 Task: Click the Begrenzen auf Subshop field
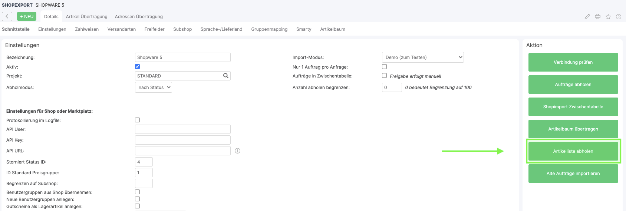click(x=144, y=184)
